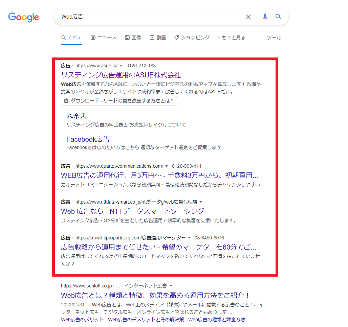Image resolution: width=348 pixels, height=327 pixels.
Task: Click the phone number 0120-212-183
Action: pos(141,66)
